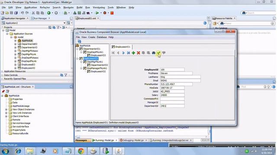Delete current row with red X

[x=138, y=53]
